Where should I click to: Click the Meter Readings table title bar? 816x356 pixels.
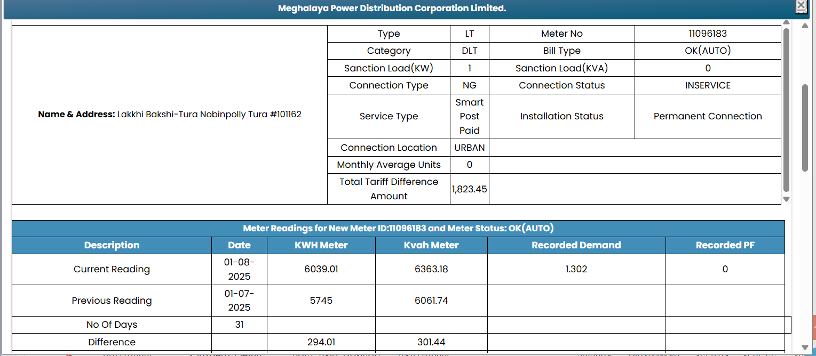pos(398,229)
